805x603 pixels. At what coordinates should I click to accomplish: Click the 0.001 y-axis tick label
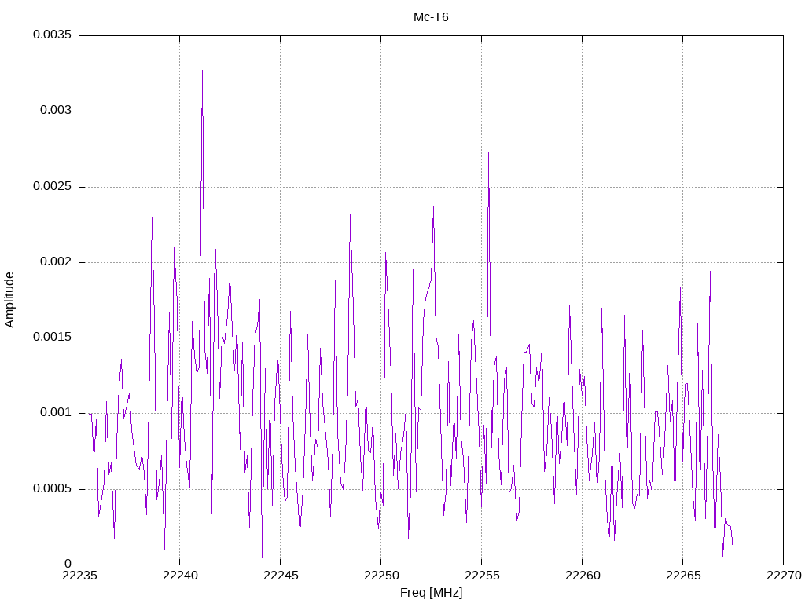56,413
